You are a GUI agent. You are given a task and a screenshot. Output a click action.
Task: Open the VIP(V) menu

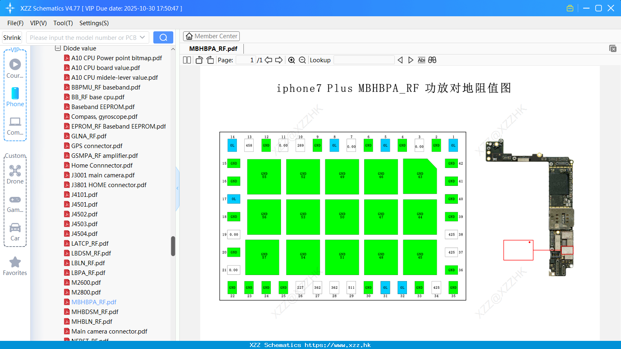pos(38,23)
